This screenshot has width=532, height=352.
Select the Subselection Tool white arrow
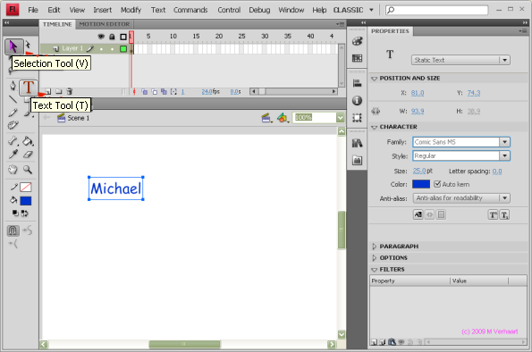coord(28,44)
